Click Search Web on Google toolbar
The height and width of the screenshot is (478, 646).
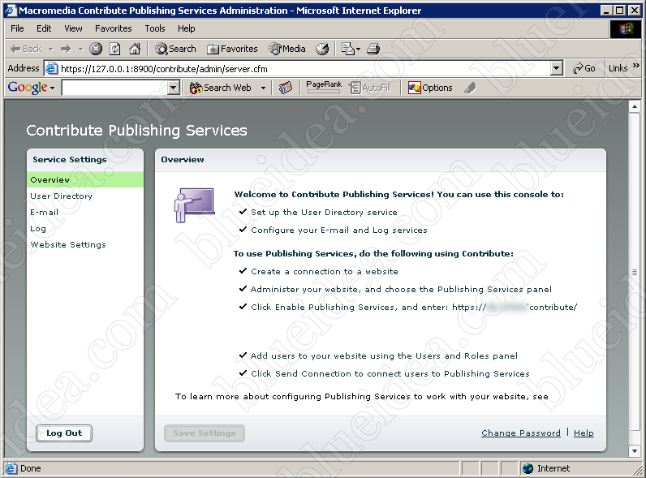click(x=221, y=88)
